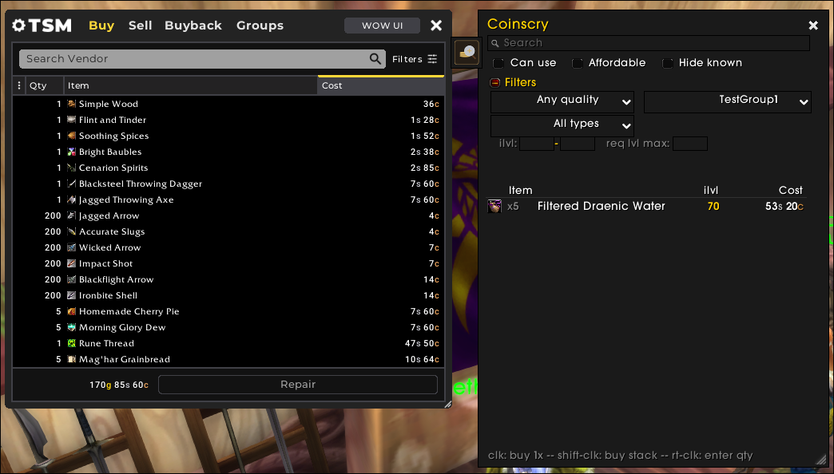Collapse the Filters section in Coinscry
Screen dimensions: 834x474
tap(494, 82)
